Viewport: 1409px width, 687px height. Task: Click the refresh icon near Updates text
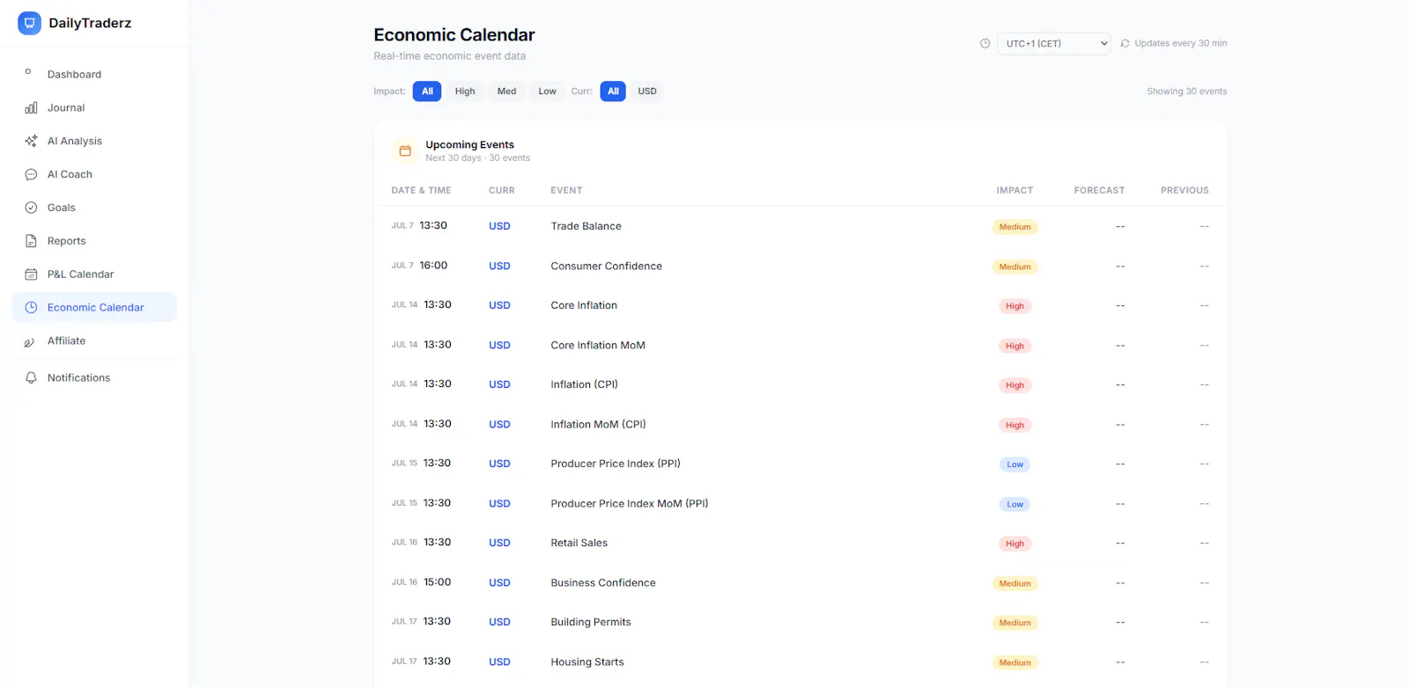click(1125, 43)
